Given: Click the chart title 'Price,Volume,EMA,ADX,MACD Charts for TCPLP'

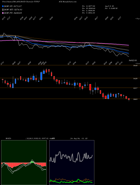Looking at the screenshot, I should pyautogui.click(x=21, y=2).
